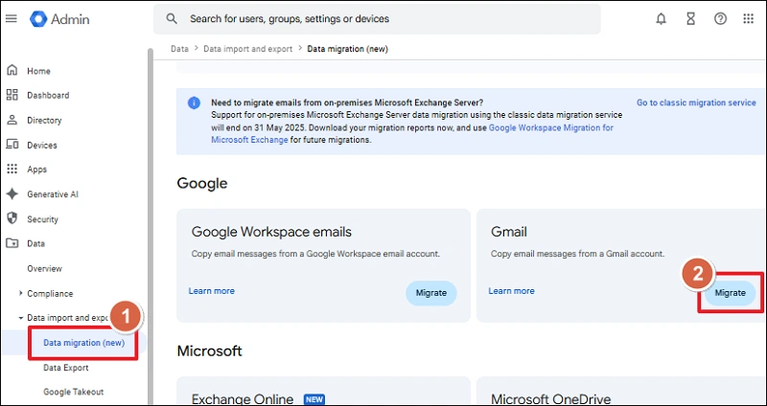Screen dimensions: 767x406
Task: Click the sidebar vertical scrollbar
Action: [151, 225]
